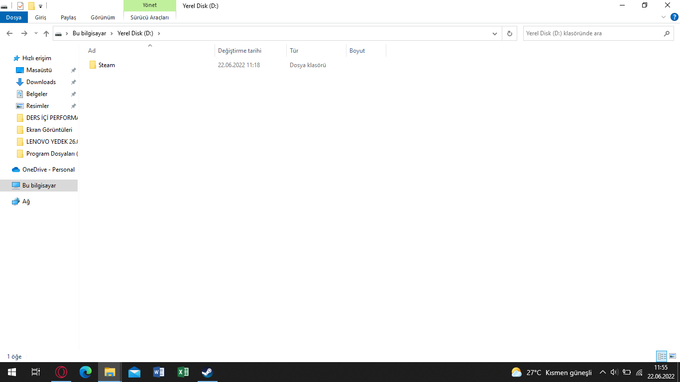This screenshot has height=382, width=680.
Task: Click the volume speaker icon in the tray
Action: (614, 372)
